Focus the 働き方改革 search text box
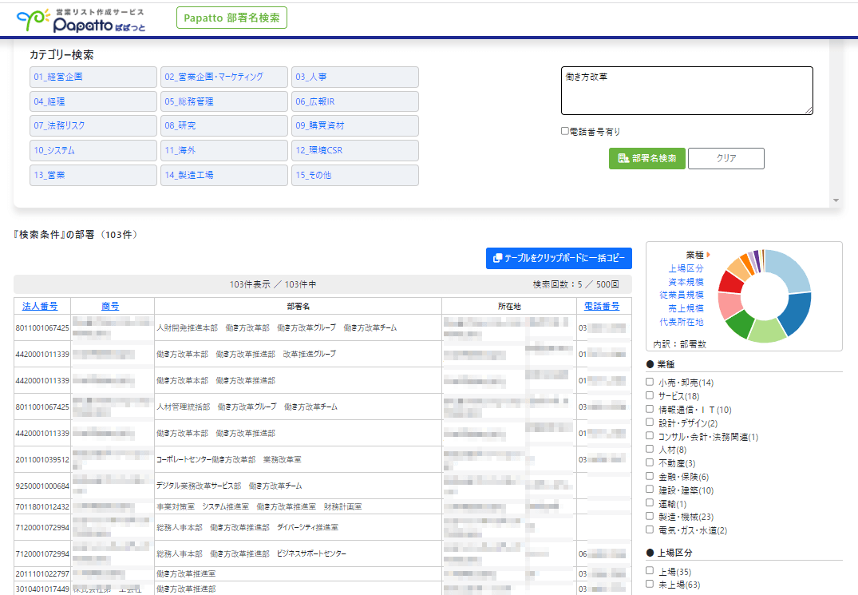The height and width of the screenshot is (595, 858). [x=686, y=91]
